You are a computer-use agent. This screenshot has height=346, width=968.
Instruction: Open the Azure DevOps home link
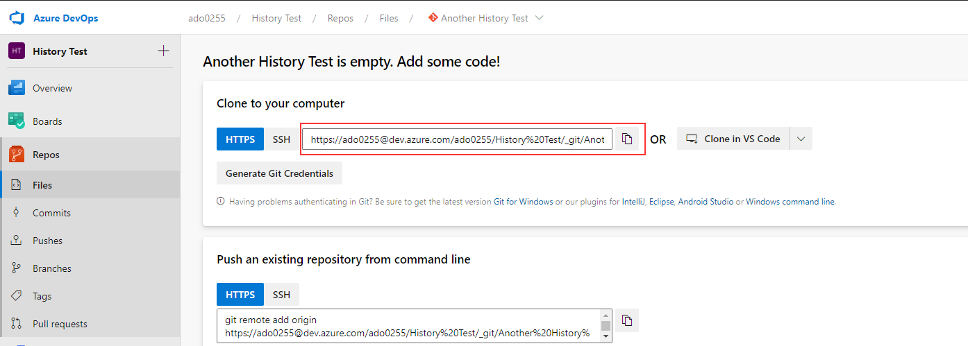(x=66, y=18)
